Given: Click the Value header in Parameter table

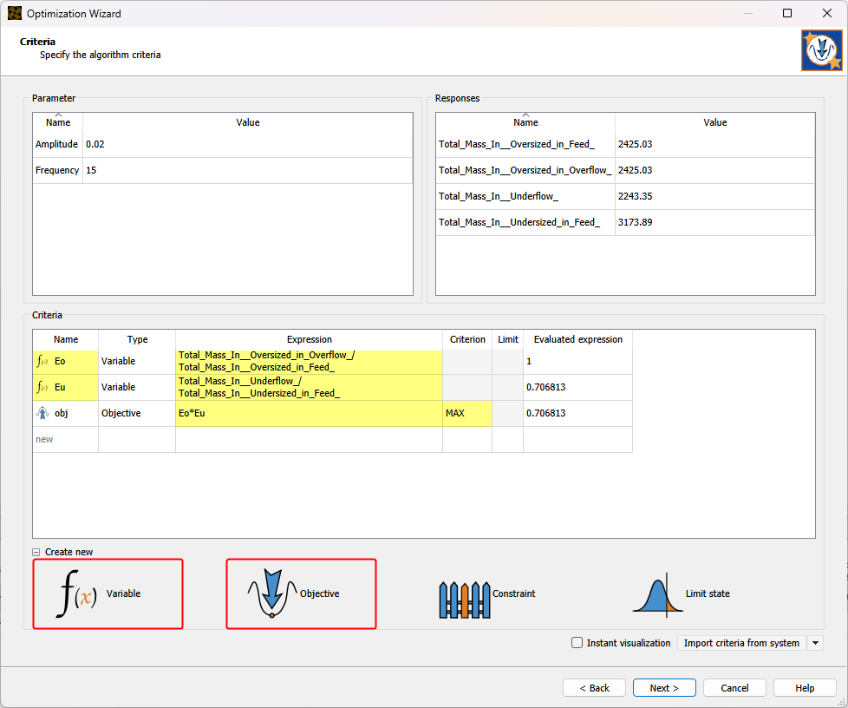Looking at the screenshot, I should pyautogui.click(x=248, y=122).
